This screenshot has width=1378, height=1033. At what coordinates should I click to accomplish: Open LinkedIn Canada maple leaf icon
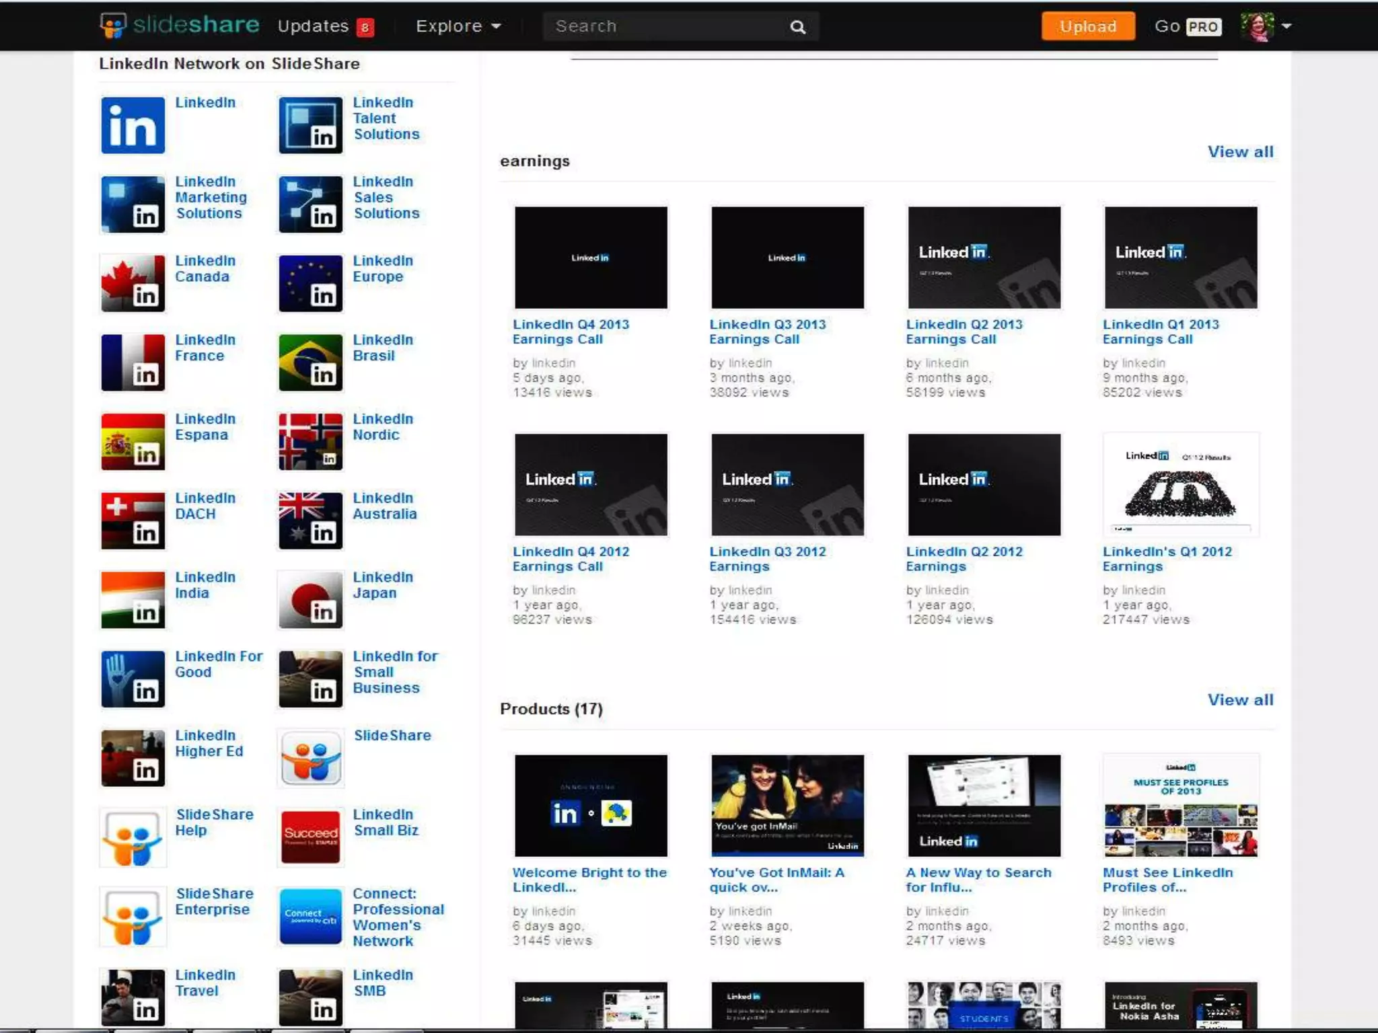click(x=133, y=283)
